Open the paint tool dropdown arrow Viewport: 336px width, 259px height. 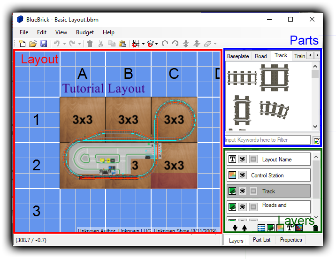[215, 44]
